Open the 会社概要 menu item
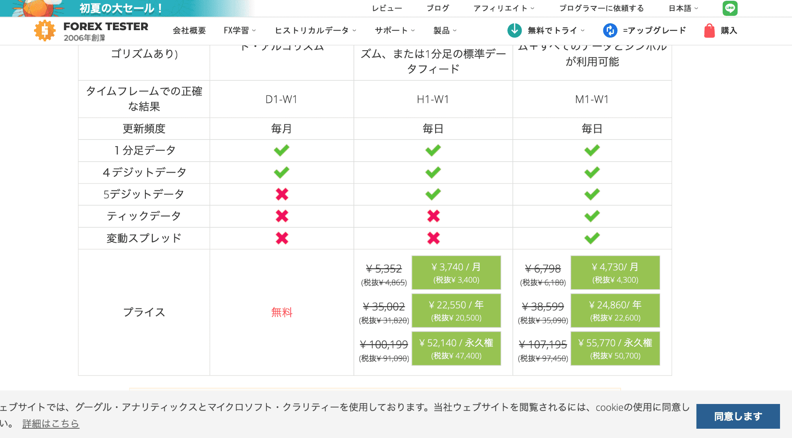 coord(189,31)
